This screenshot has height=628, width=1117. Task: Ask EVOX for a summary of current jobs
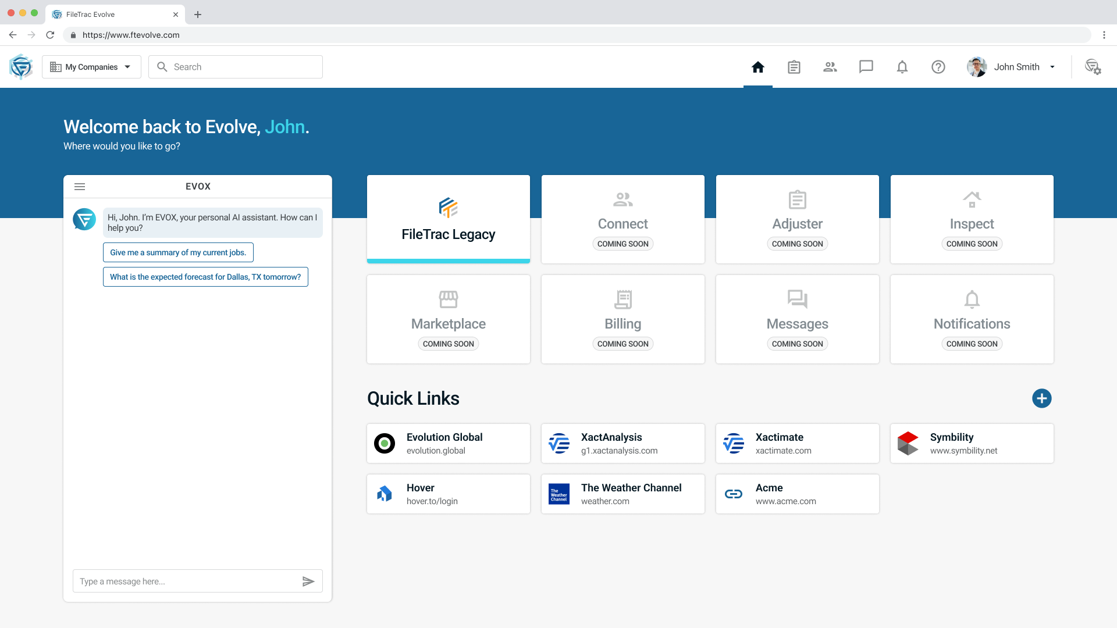178,252
